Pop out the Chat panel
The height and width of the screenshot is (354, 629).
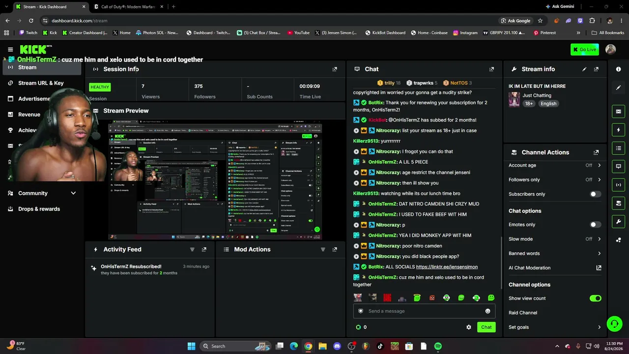(x=491, y=69)
